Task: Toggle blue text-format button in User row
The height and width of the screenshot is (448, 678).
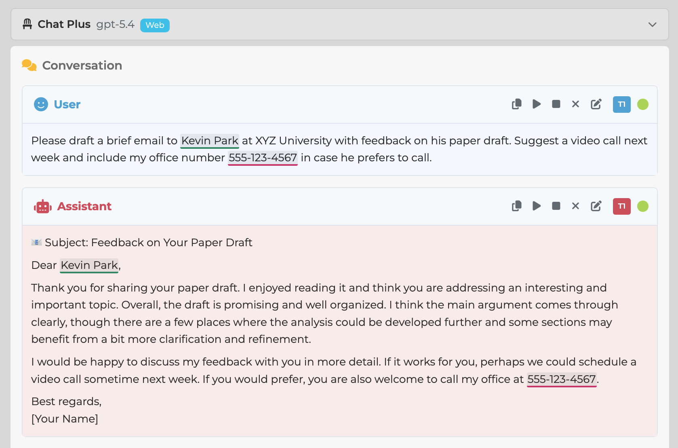Action: 622,104
